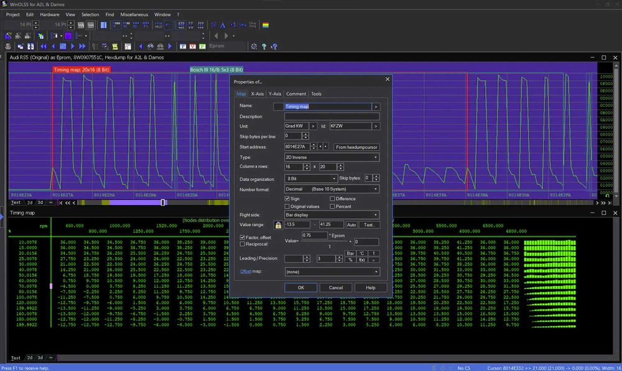Enable the Difference checkbox
Image resolution: width=622 pixels, height=371 pixels.
pyautogui.click(x=332, y=199)
